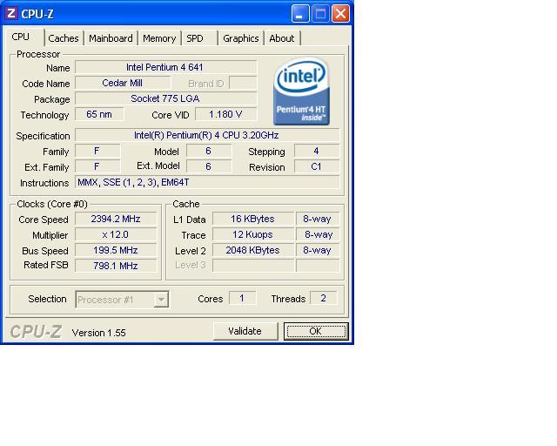Click the Socket 775 LGA package value
Image resolution: width=557 pixels, height=446 pixels.
click(x=166, y=98)
